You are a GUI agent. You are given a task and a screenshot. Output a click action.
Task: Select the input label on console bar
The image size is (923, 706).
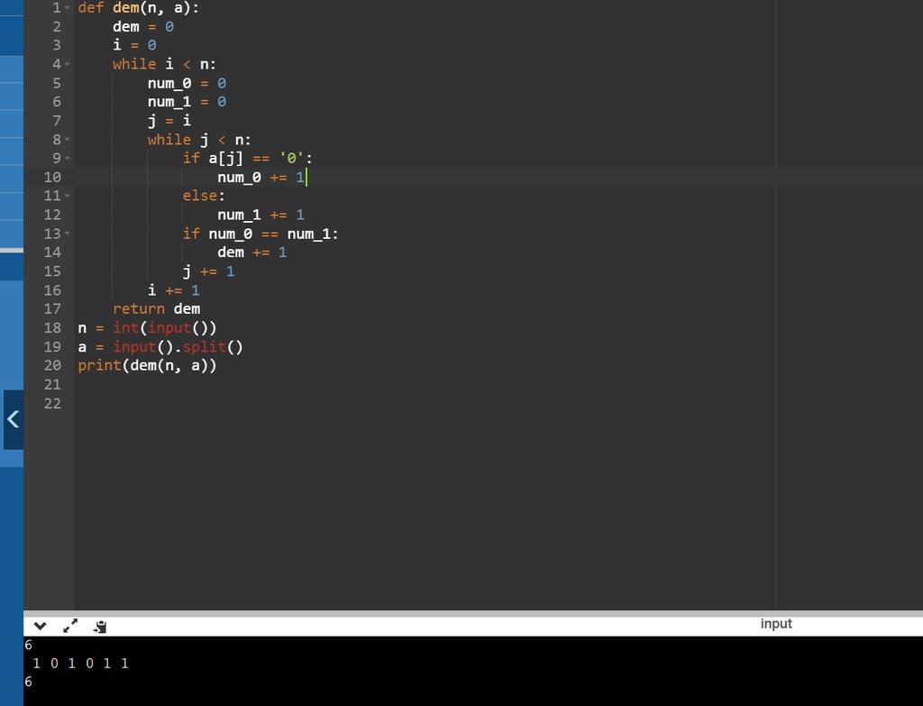pyautogui.click(x=775, y=624)
